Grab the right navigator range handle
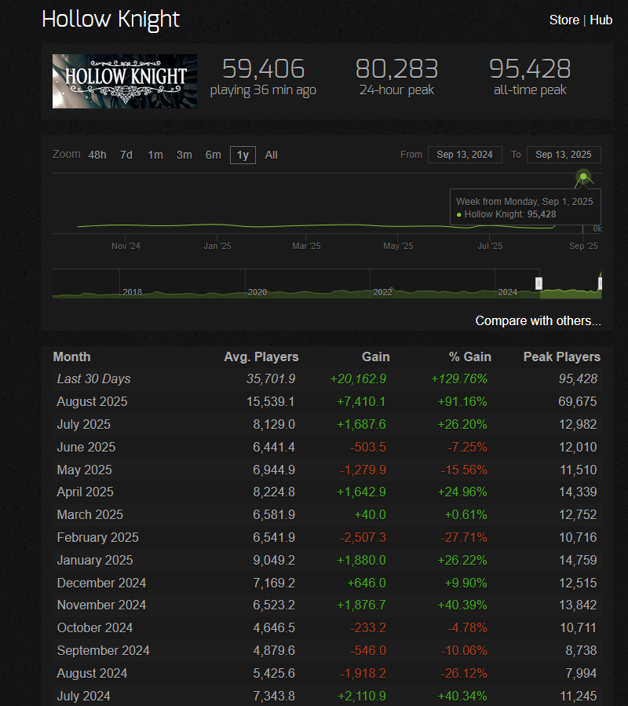628x706 pixels. [x=600, y=283]
